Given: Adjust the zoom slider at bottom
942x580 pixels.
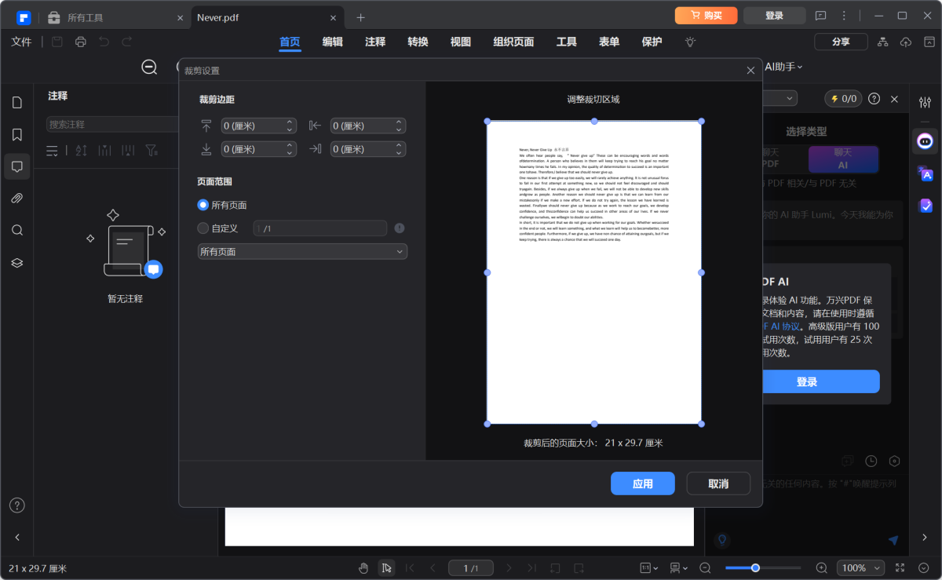Looking at the screenshot, I should [755, 567].
